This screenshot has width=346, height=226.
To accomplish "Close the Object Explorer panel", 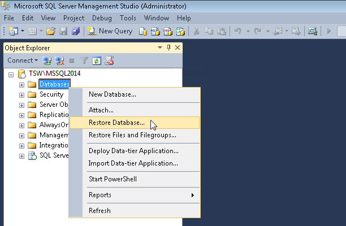I will [178, 48].
